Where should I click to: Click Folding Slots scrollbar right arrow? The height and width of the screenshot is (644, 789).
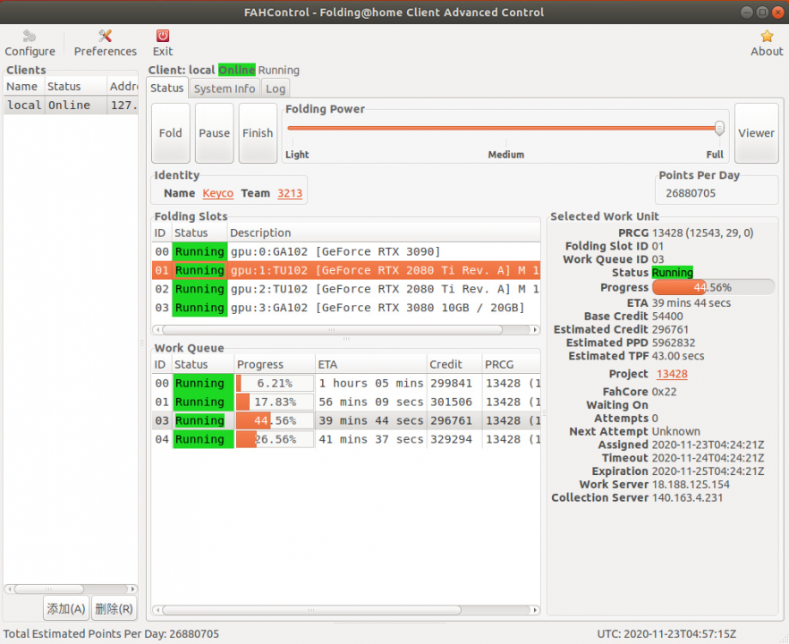click(x=535, y=329)
